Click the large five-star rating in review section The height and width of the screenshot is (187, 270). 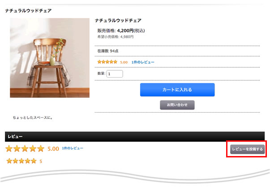pos(25,148)
